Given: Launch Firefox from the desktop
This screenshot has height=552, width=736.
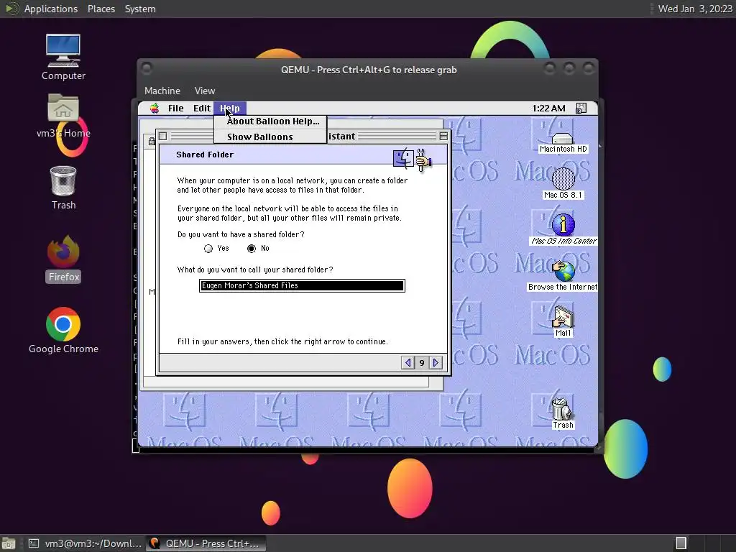Looking at the screenshot, I should point(63,259).
